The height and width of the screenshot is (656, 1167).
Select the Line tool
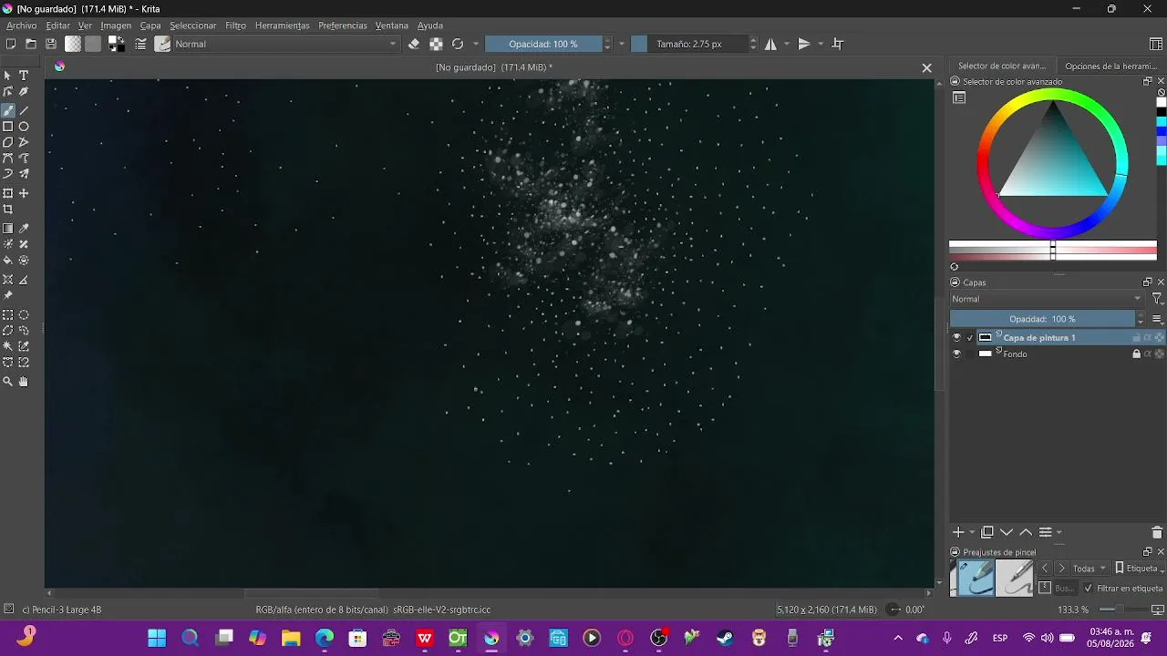point(24,110)
